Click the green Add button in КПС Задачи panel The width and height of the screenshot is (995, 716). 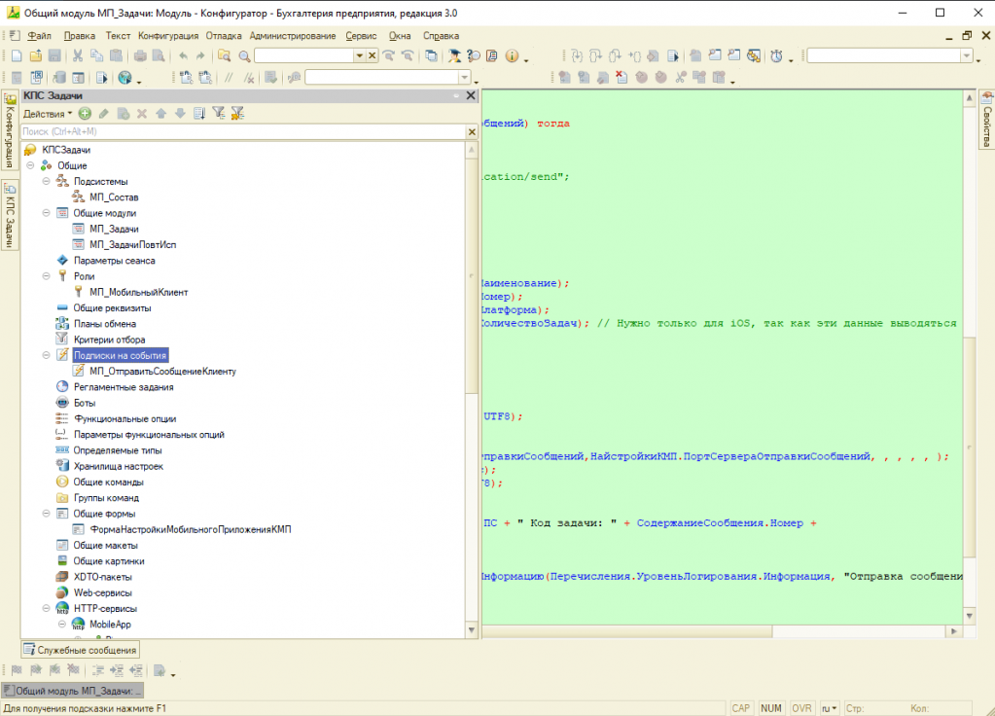click(x=86, y=114)
